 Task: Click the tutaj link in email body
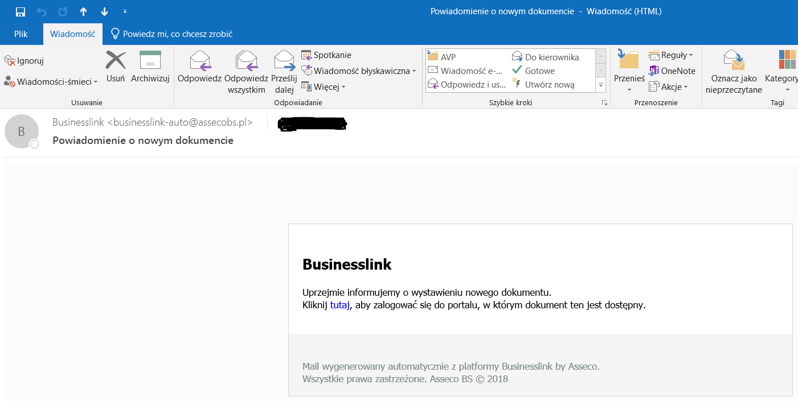339,305
